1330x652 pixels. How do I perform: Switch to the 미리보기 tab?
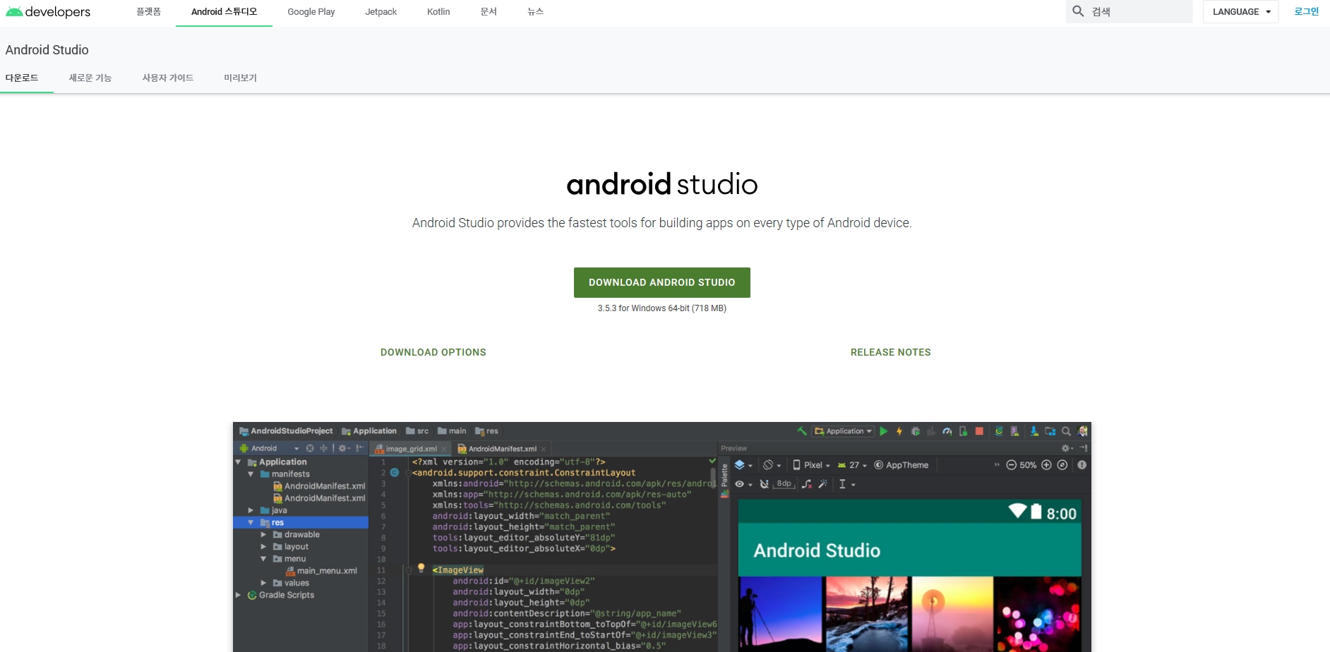pyautogui.click(x=241, y=78)
